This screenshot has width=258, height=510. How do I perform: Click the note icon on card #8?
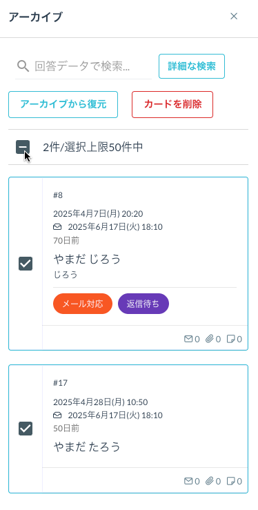[x=230, y=339]
